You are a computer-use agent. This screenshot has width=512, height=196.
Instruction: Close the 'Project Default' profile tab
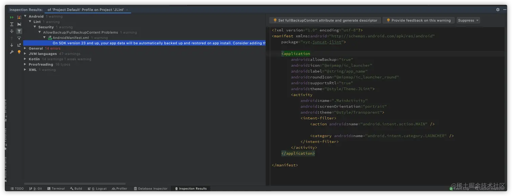[127, 10]
